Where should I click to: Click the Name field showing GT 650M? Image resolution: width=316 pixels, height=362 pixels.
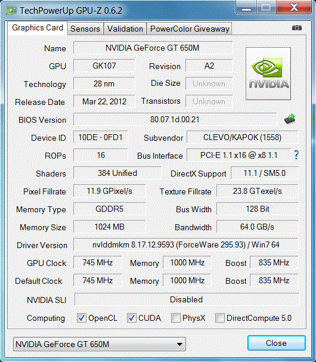coord(153,48)
